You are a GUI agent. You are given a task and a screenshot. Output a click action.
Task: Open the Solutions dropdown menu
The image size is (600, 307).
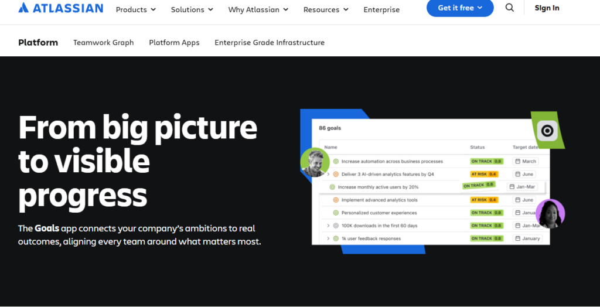(192, 9)
